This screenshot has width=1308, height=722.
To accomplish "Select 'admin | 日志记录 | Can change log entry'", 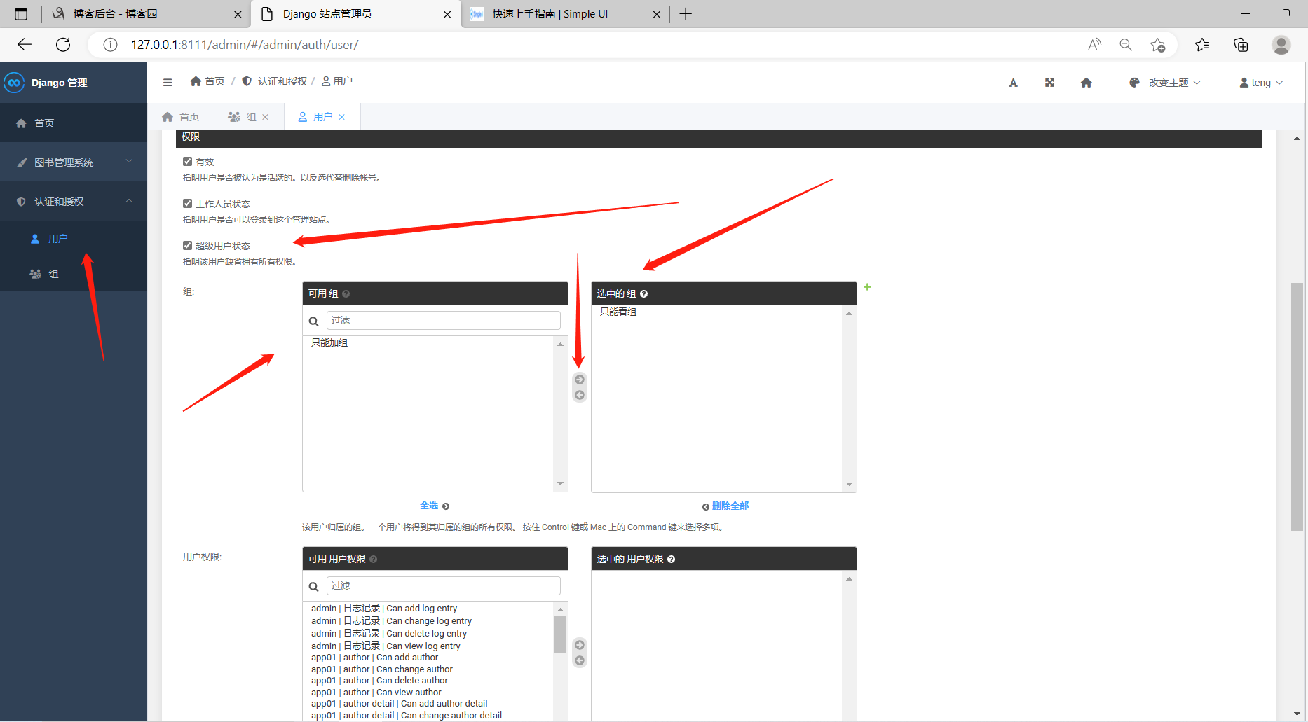I will (391, 621).
